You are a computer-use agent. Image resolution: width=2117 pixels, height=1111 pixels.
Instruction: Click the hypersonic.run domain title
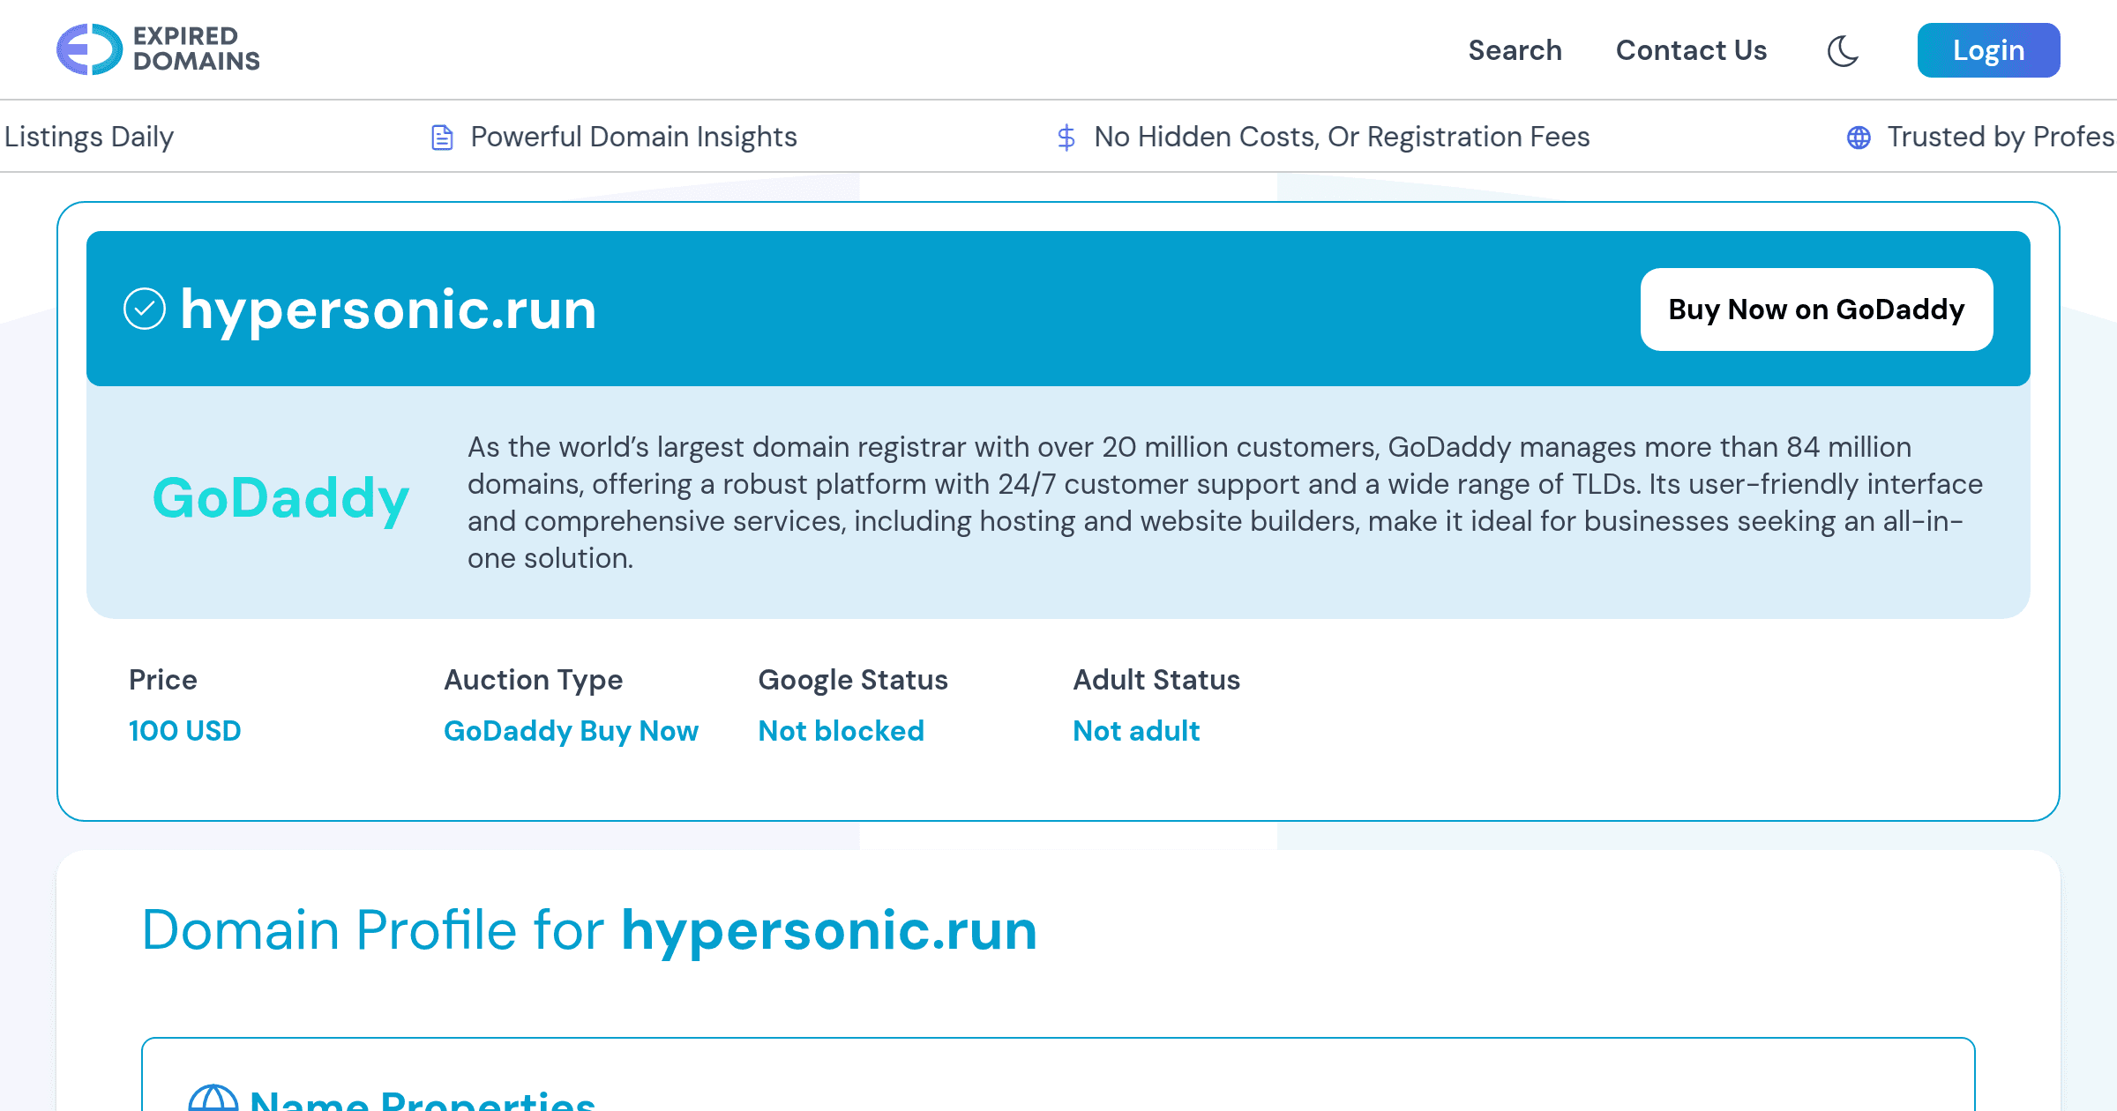coord(388,309)
